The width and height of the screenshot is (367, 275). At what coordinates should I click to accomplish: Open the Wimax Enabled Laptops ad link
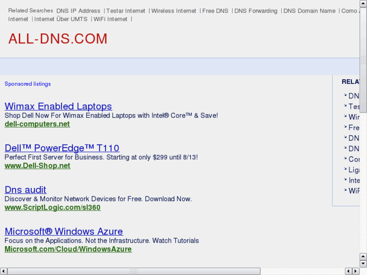point(58,106)
